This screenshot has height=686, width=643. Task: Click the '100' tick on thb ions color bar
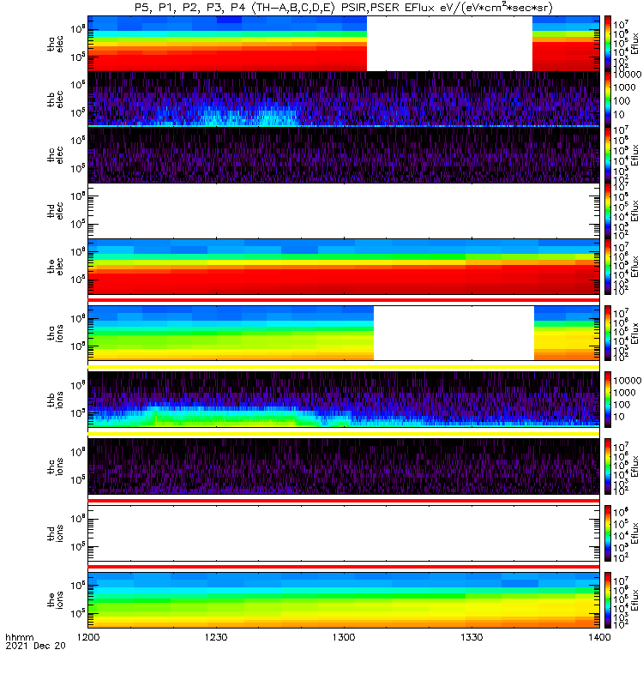coord(622,405)
